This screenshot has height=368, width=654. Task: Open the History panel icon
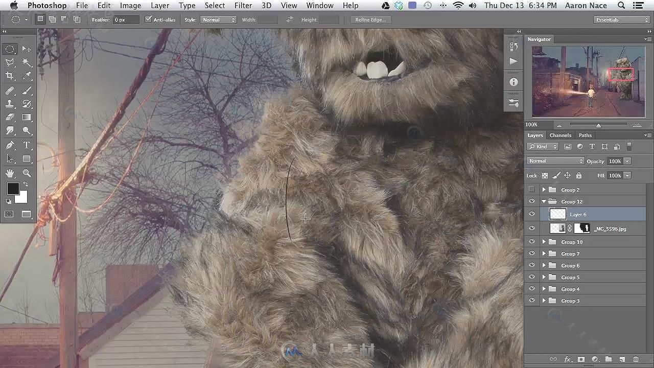coord(513,46)
